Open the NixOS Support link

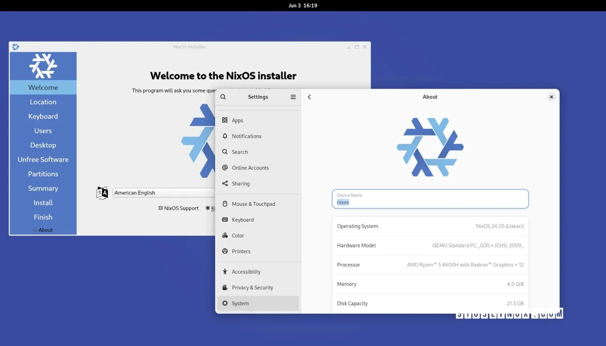click(x=178, y=208)
